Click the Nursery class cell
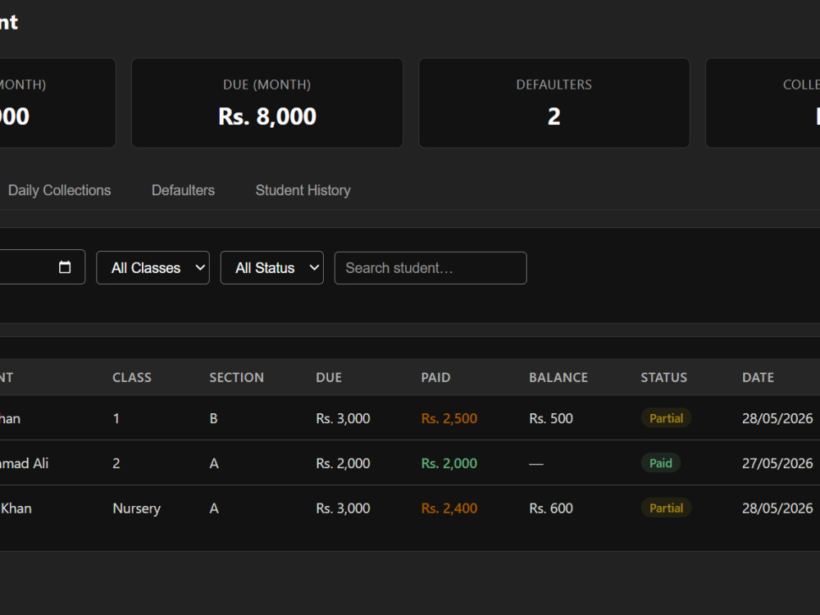Viewport: 820px width, 615px height. 136,508
